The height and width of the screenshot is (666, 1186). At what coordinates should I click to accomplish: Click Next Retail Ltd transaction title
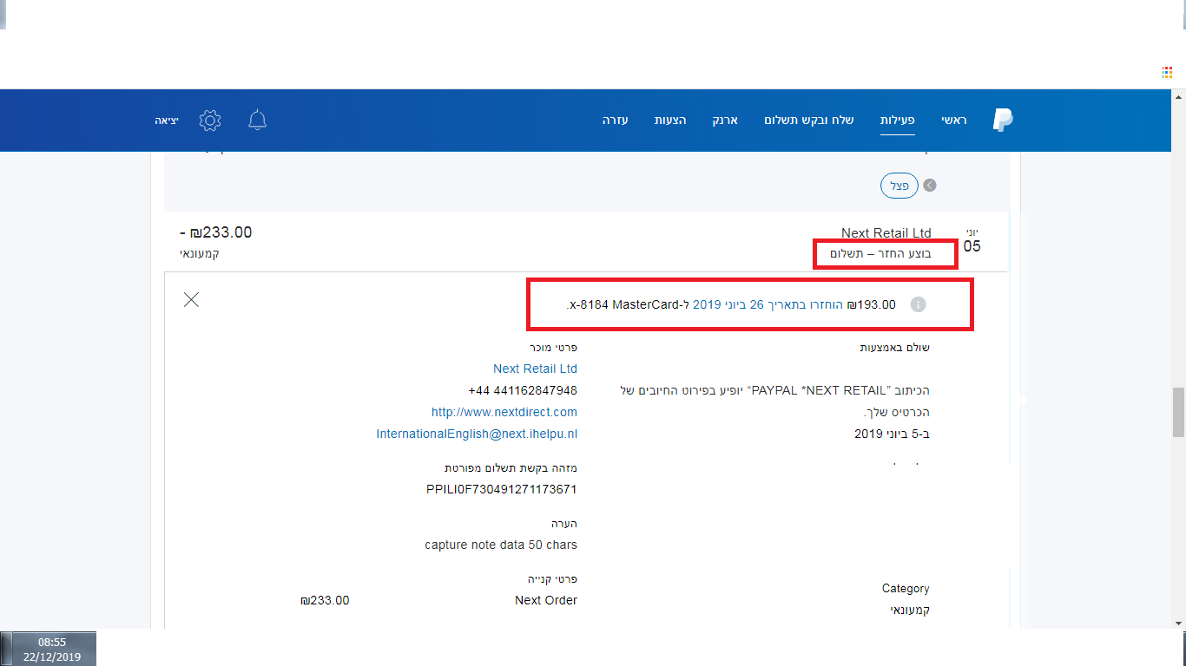pos(886,232)
